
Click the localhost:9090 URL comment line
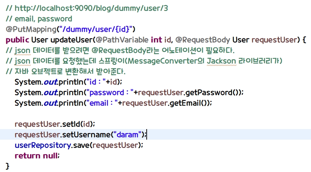coord(87,8)
